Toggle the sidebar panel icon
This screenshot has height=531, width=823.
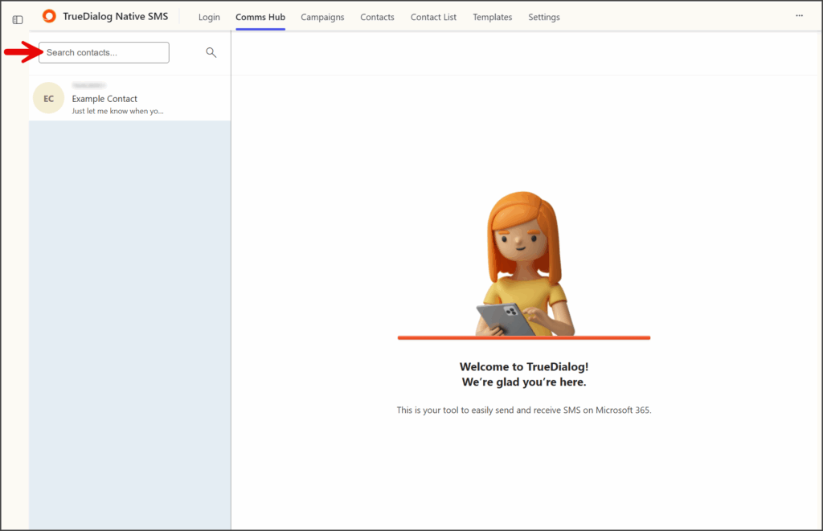click(18, 19)
